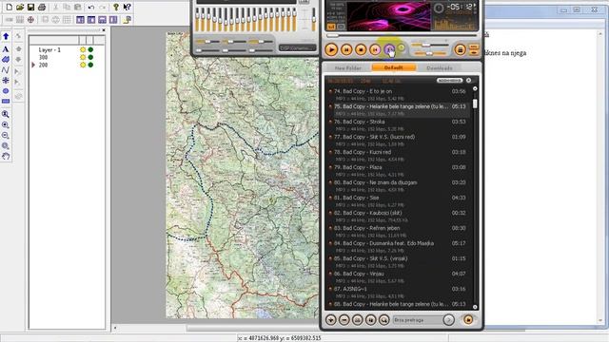Pause playback in the media player
Screen dimensions: 609x342
(346, 49)
